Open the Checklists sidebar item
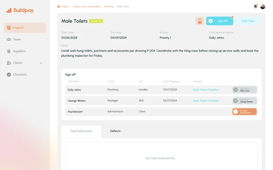The height and width of the screenshot is (170, 273). point(25,74)
